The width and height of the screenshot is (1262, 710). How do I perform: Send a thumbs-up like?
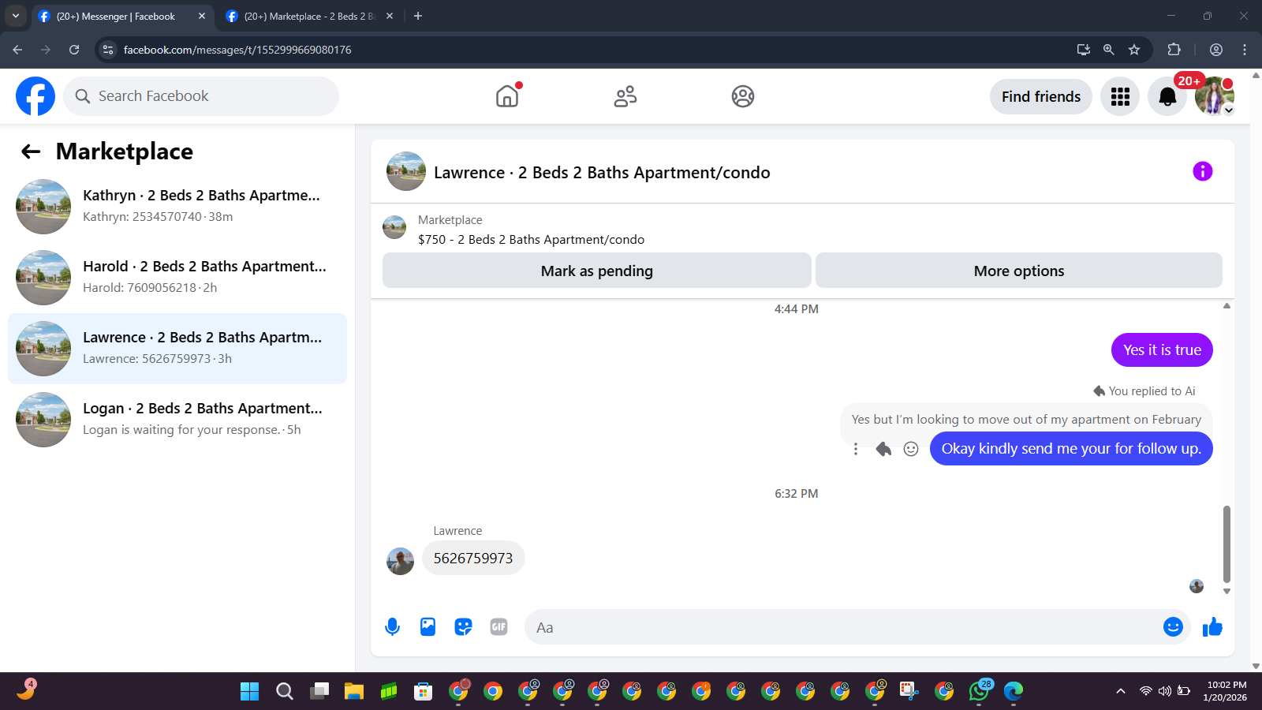tap(1212, 627)
